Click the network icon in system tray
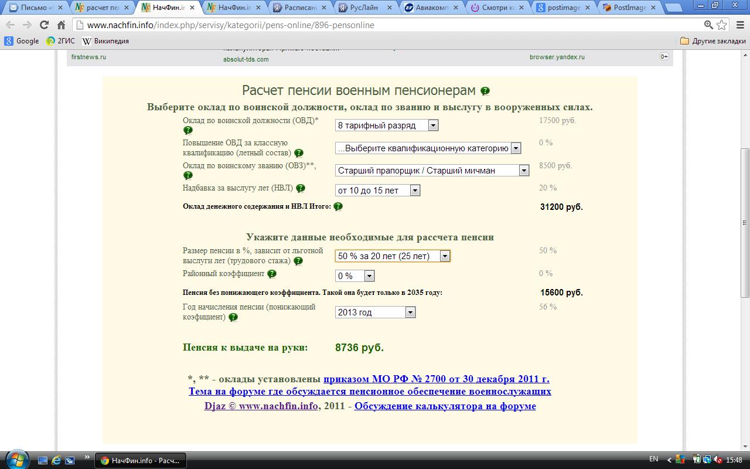The height and width of the screenshot is (469, 750). (x=707, y=460)
